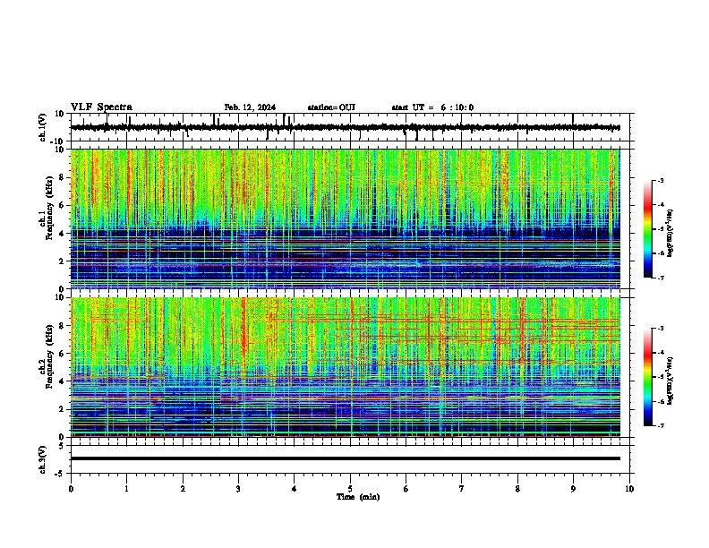The width and height of the screenshot is (709, 548).
Task: Click the ch.1 frequency spectrogram
Action: pos(346,218)
